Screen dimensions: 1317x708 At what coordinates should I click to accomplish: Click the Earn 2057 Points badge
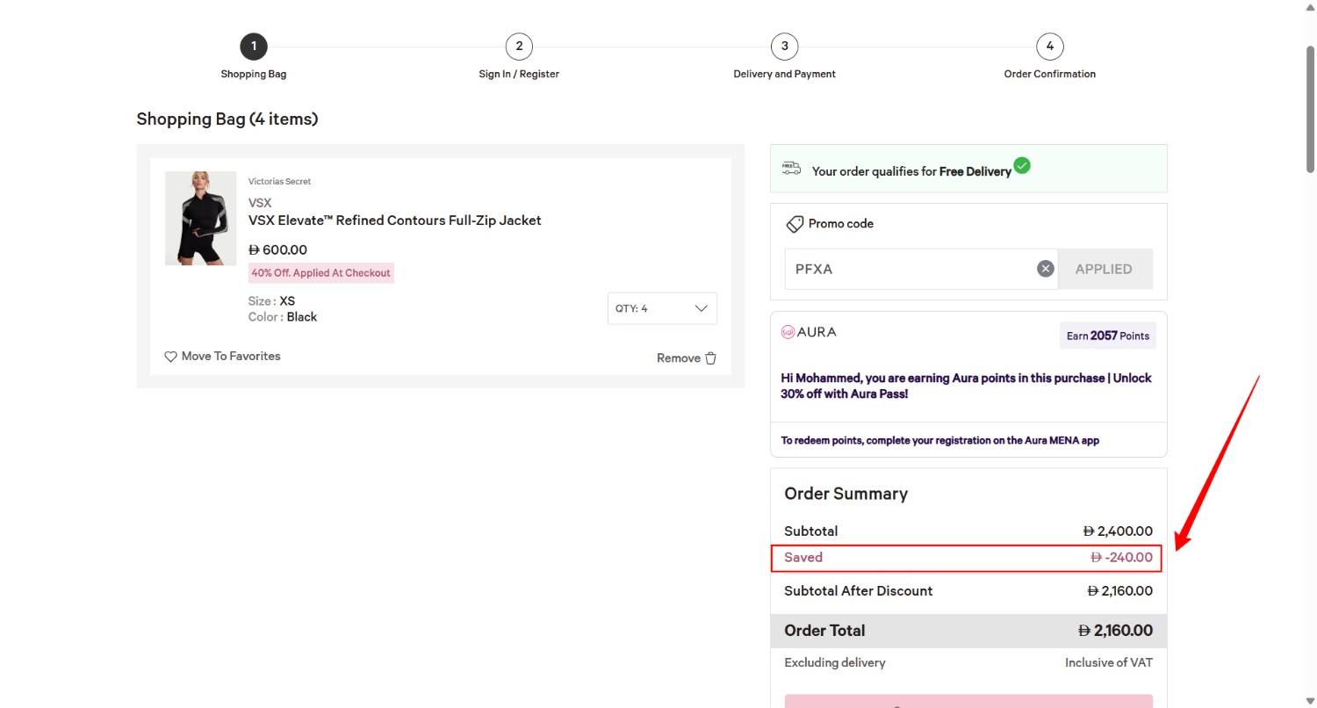[1108, 336]
